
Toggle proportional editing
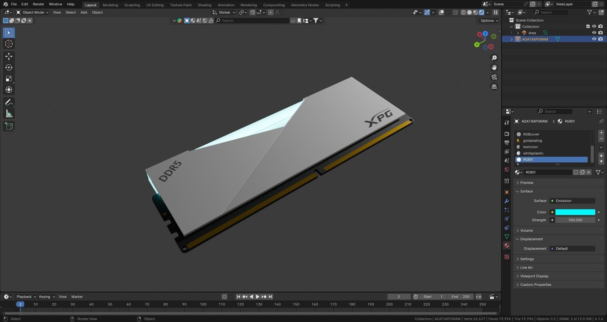click(270, 12)
